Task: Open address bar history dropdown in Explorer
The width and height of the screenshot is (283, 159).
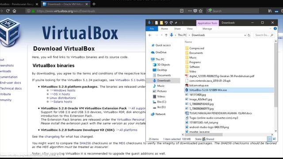Action: click(245, 35)
